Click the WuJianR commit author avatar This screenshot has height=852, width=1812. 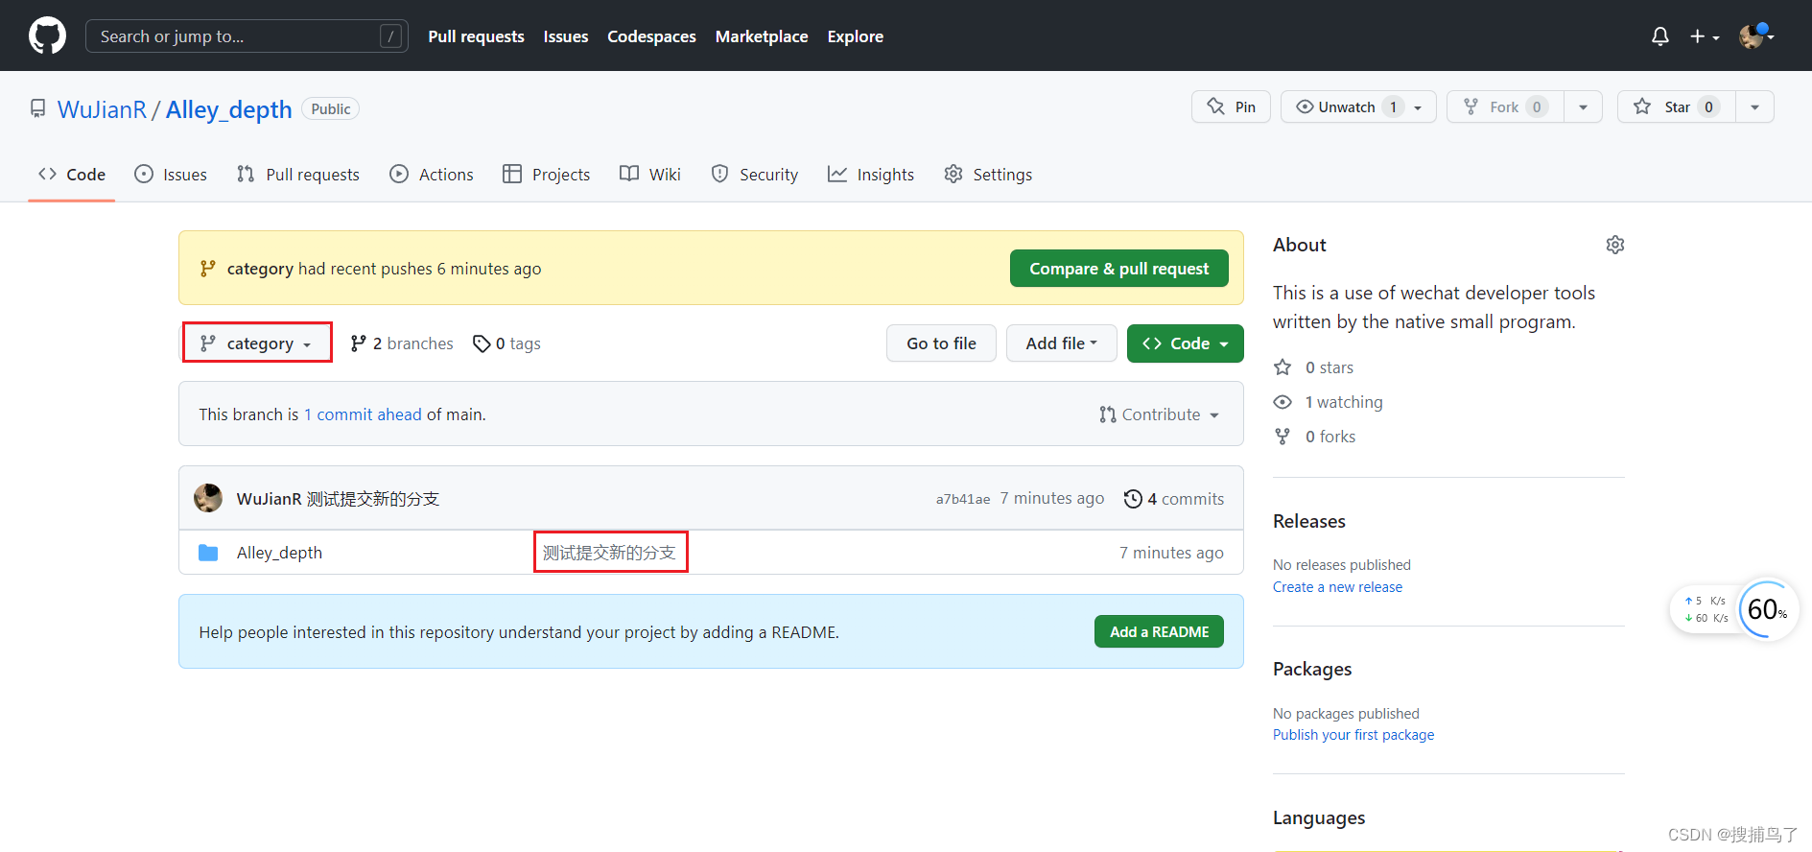[x=208, y=498]
